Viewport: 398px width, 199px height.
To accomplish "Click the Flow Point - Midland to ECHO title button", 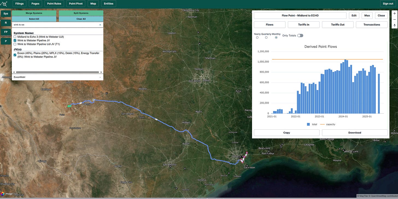I will click(300, 16).
